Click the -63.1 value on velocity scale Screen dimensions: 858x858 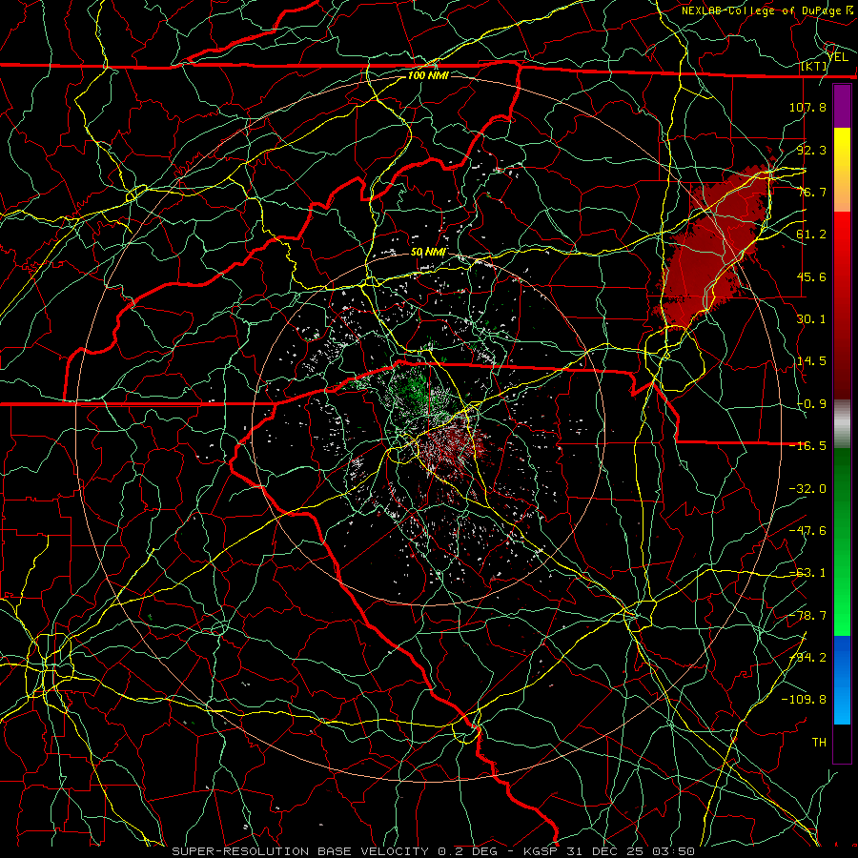point(807,573)
